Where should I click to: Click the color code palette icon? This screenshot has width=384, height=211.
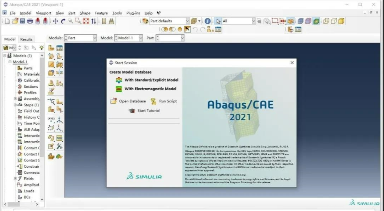145,21
